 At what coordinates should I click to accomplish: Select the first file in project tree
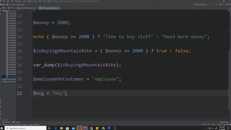click(11, 13)
